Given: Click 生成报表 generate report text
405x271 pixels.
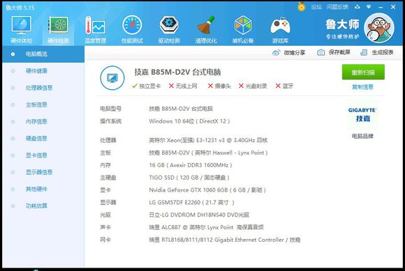Looking at the screenshot, I should pyautogui.click(x=383, y=52).
